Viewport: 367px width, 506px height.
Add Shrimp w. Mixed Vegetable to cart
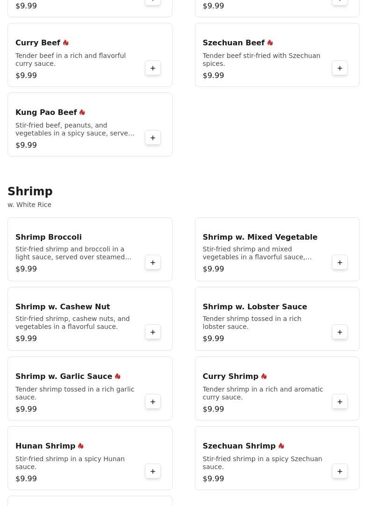[340, 263]
